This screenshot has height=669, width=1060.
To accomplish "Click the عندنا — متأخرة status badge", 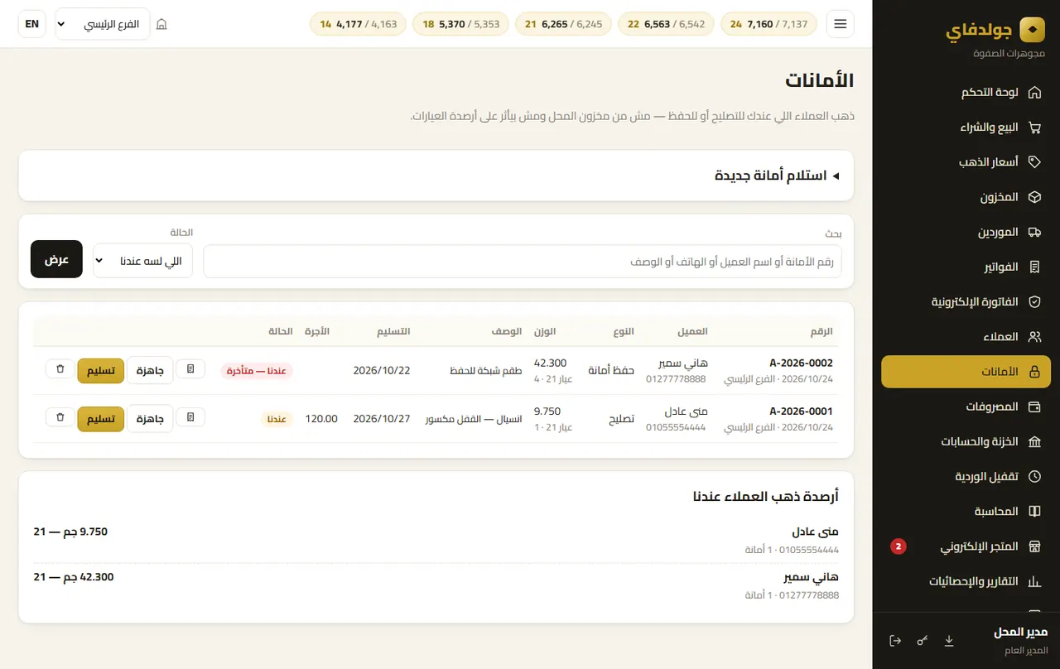I will (x=257, y=371).
